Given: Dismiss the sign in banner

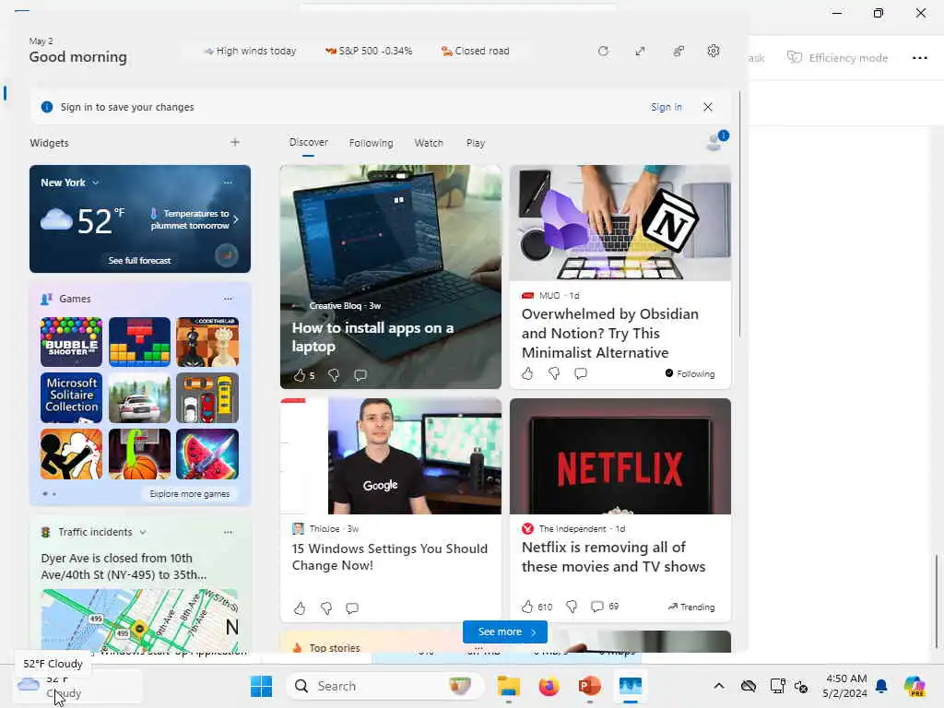Looking at the screenshot, I should pyautogui.click(x=708, y=107).
